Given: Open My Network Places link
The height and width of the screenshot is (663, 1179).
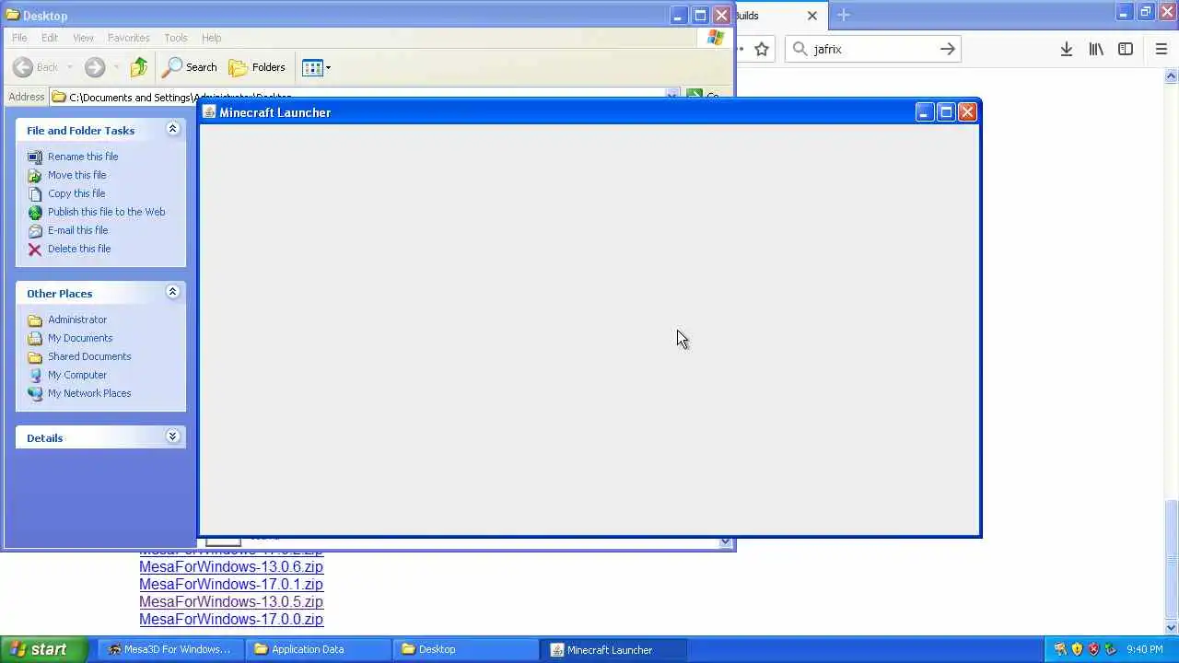Looking at the screenshot, I should coord(89,393).
